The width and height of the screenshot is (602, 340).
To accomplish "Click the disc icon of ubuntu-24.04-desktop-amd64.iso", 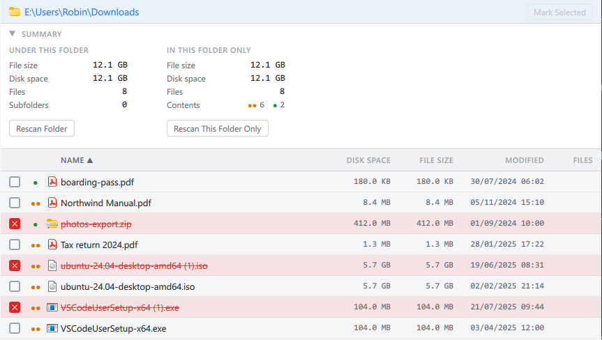I will point(52,286).
